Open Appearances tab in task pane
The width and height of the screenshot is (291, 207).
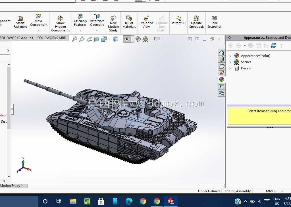click(x=222, y=79)
